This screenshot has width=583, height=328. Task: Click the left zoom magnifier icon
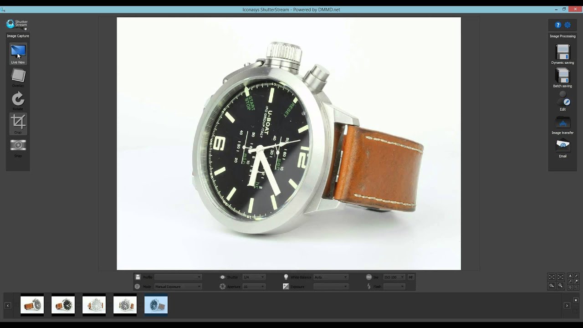point(552,286)
